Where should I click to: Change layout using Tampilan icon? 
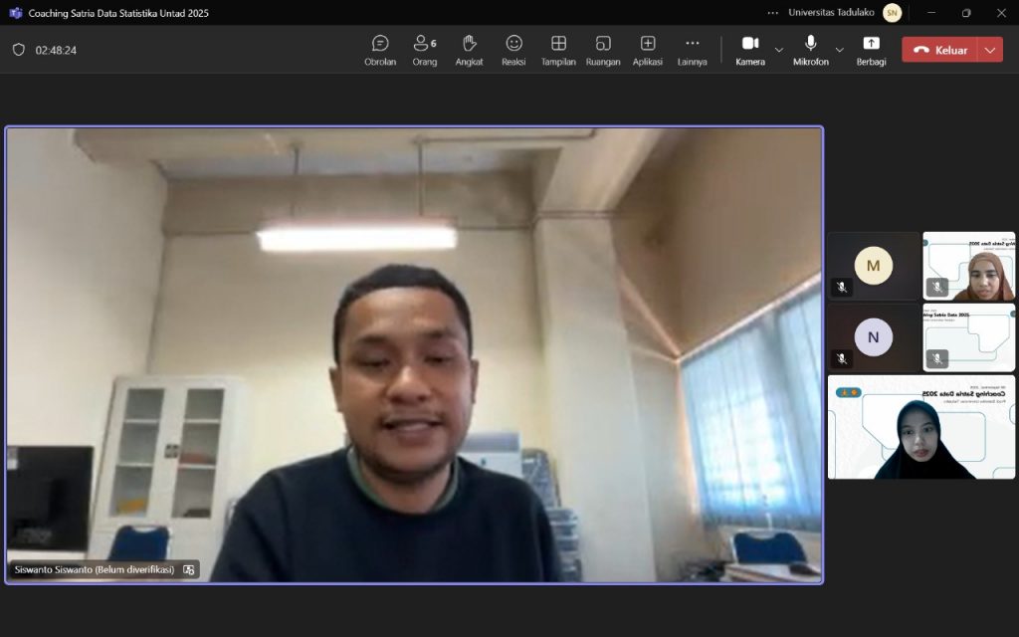click(x=558, y=50)
